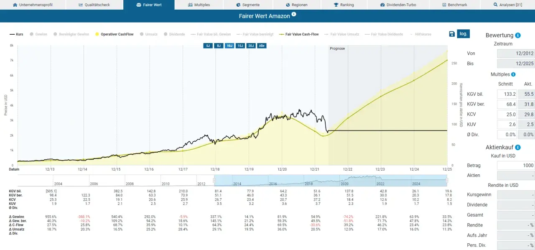This screenshot has height=250, width=535.
Task: Click the Aufs Jahr result field
Action: click(x=516, y=235)
